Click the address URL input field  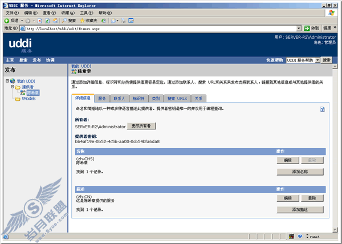coord(161,29)
